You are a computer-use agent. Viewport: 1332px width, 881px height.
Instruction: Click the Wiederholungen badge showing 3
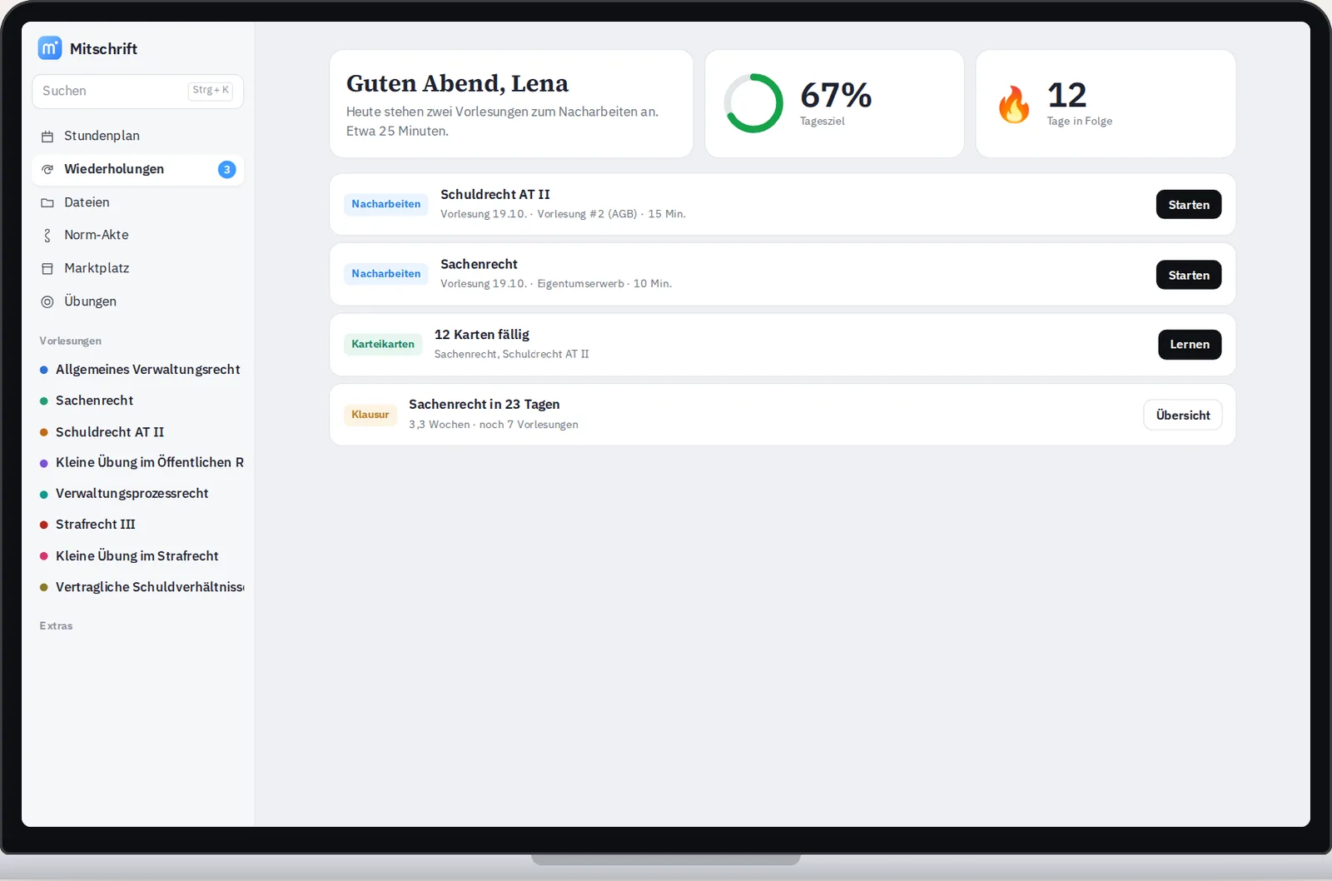tap(226, 170)
